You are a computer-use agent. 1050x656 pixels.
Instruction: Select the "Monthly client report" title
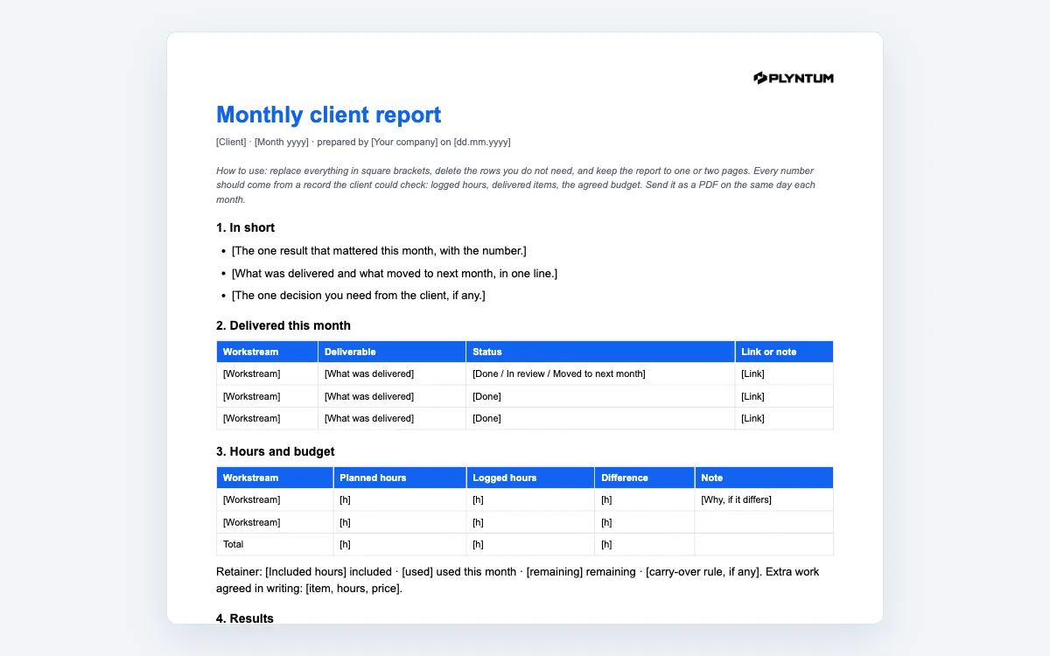click(x=329, y=115)
